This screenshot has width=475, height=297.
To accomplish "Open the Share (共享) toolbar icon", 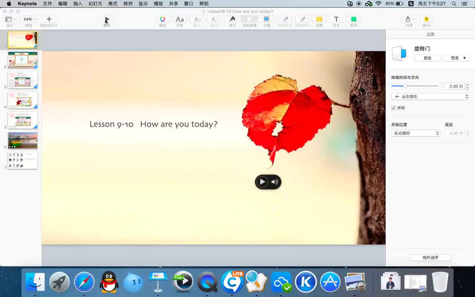I will 408,19.
